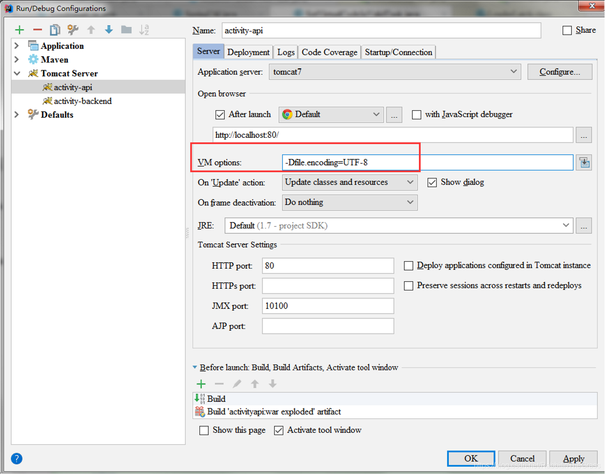
Task: Move configuration down blue arrow
Action: pos(108,30)
